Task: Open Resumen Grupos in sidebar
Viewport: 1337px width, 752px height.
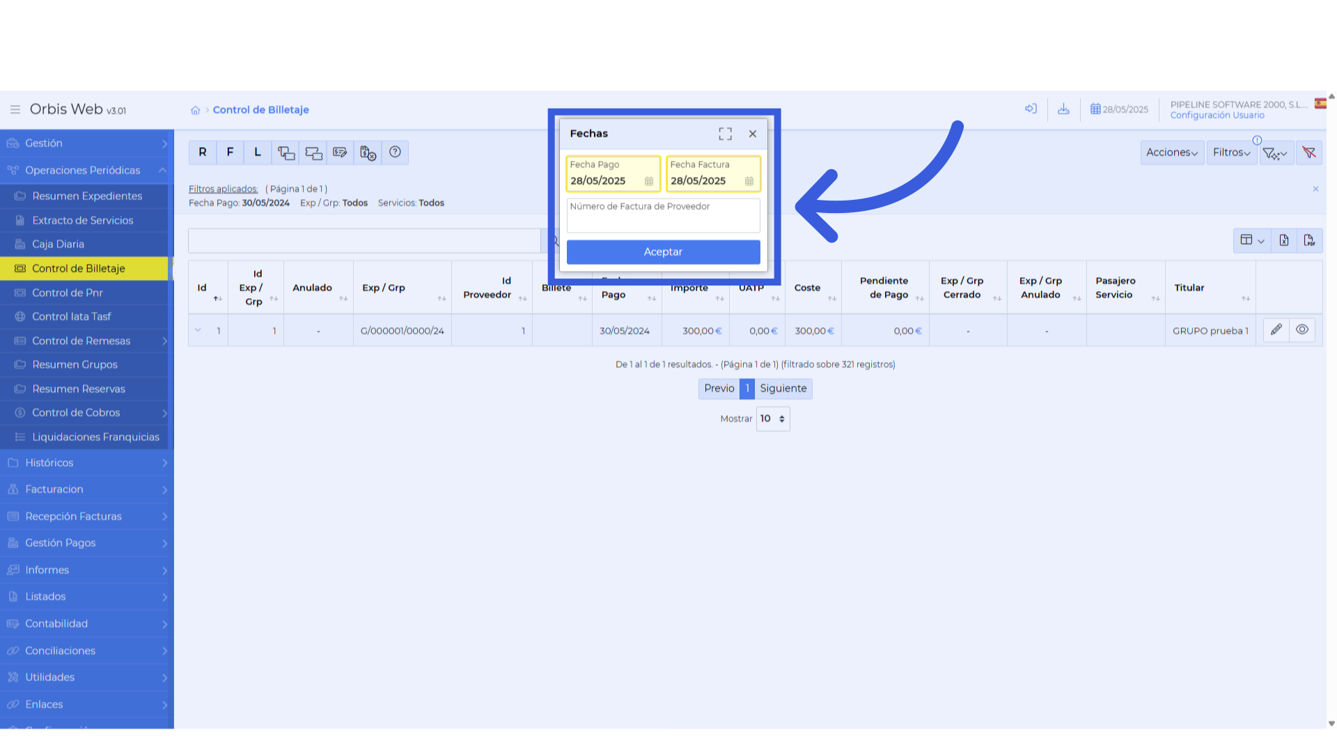Action: [x=84, y=365]
